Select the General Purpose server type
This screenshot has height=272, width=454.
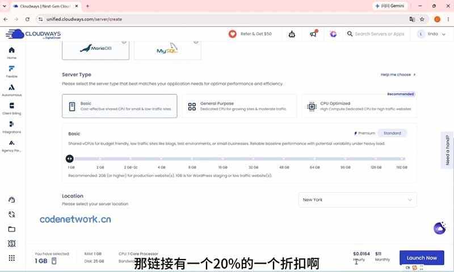click(x=239, y=106)
